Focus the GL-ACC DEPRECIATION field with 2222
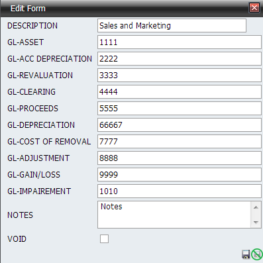The image size is (263, 263). pyautogui.click(x=180, y=59)
